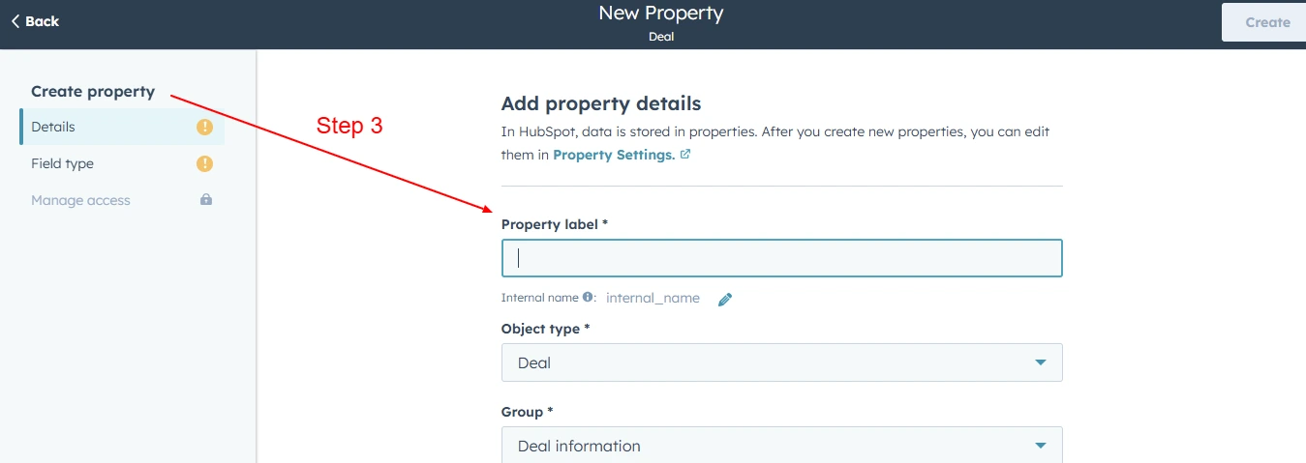Click the lock icon beside Manage access
Image resolution: width=1306 pixels, height=463 pixels.
205,200
